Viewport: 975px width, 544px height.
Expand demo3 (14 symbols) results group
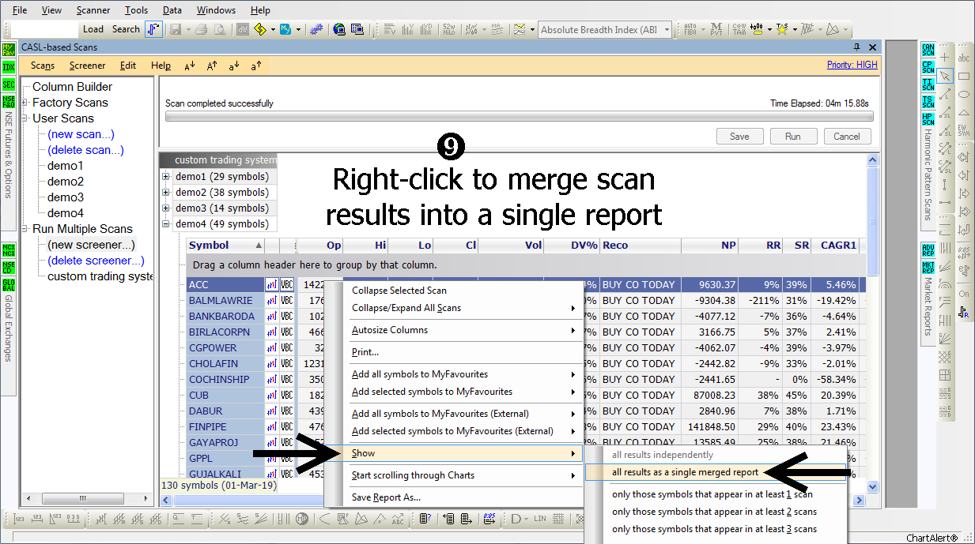pos(166,208)
